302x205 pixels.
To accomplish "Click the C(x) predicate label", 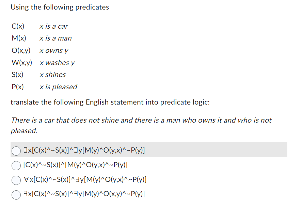I will tap(17, 26).
